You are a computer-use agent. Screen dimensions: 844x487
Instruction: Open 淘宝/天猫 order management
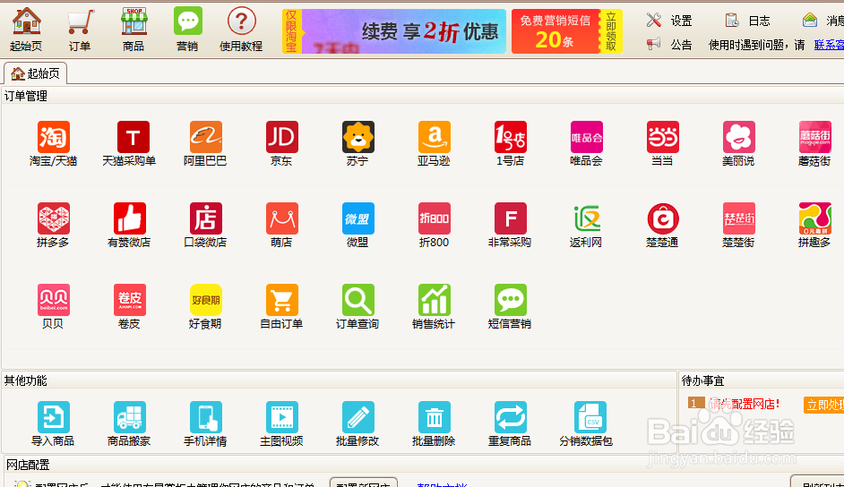[53, 143]
